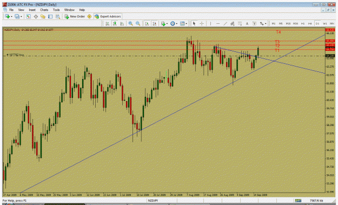Open the Profiles toolbar icon
Image resolution: width=338 pixels, height=205 pixels.
coord(17,16)
